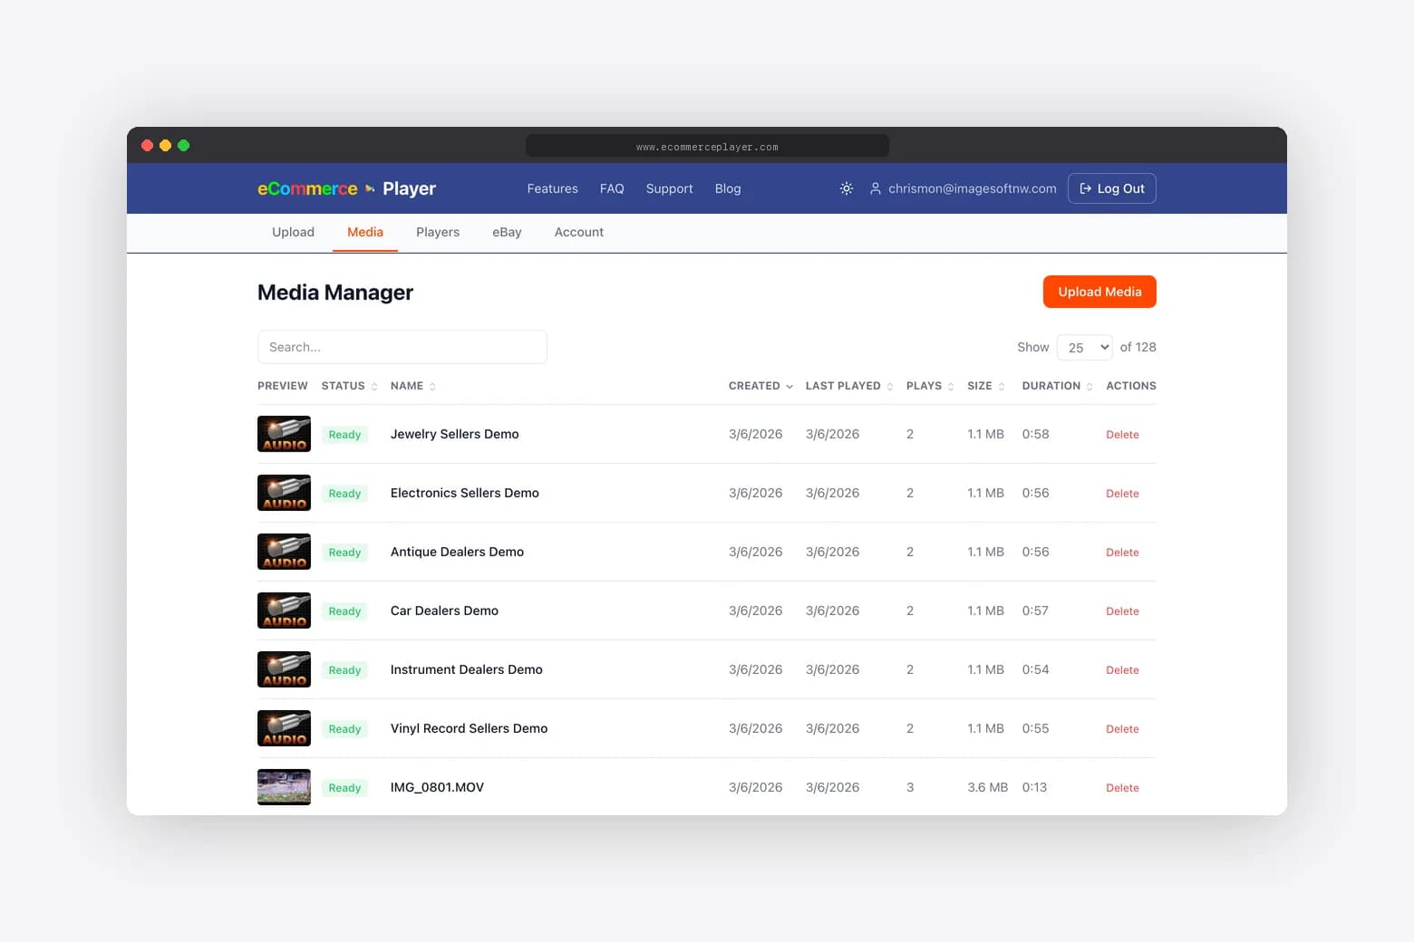This screenshot has height=942, width=1414.
Task: Open the Account tab
Action: click(x=578, y=232)
